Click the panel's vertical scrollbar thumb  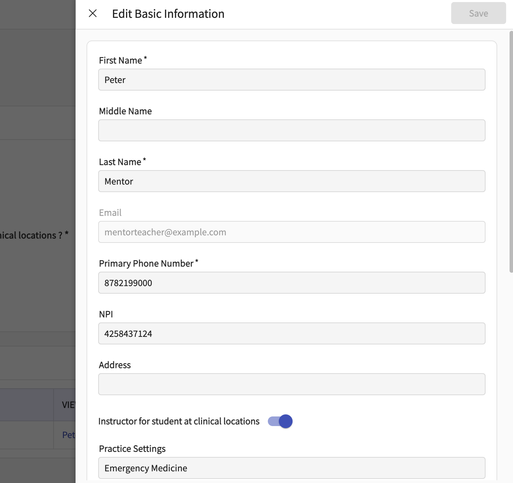tap(511, 151)
